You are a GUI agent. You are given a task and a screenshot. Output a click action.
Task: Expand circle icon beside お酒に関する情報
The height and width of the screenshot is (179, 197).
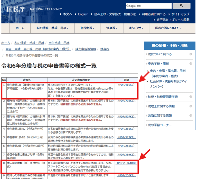[x=191, y=116]
